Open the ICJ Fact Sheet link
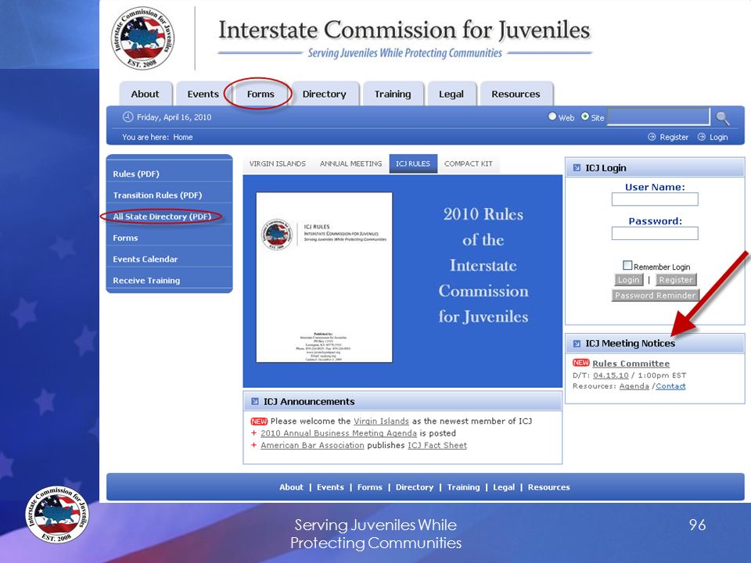The height and width of the screenshot is (563, 751). [437, 445]
